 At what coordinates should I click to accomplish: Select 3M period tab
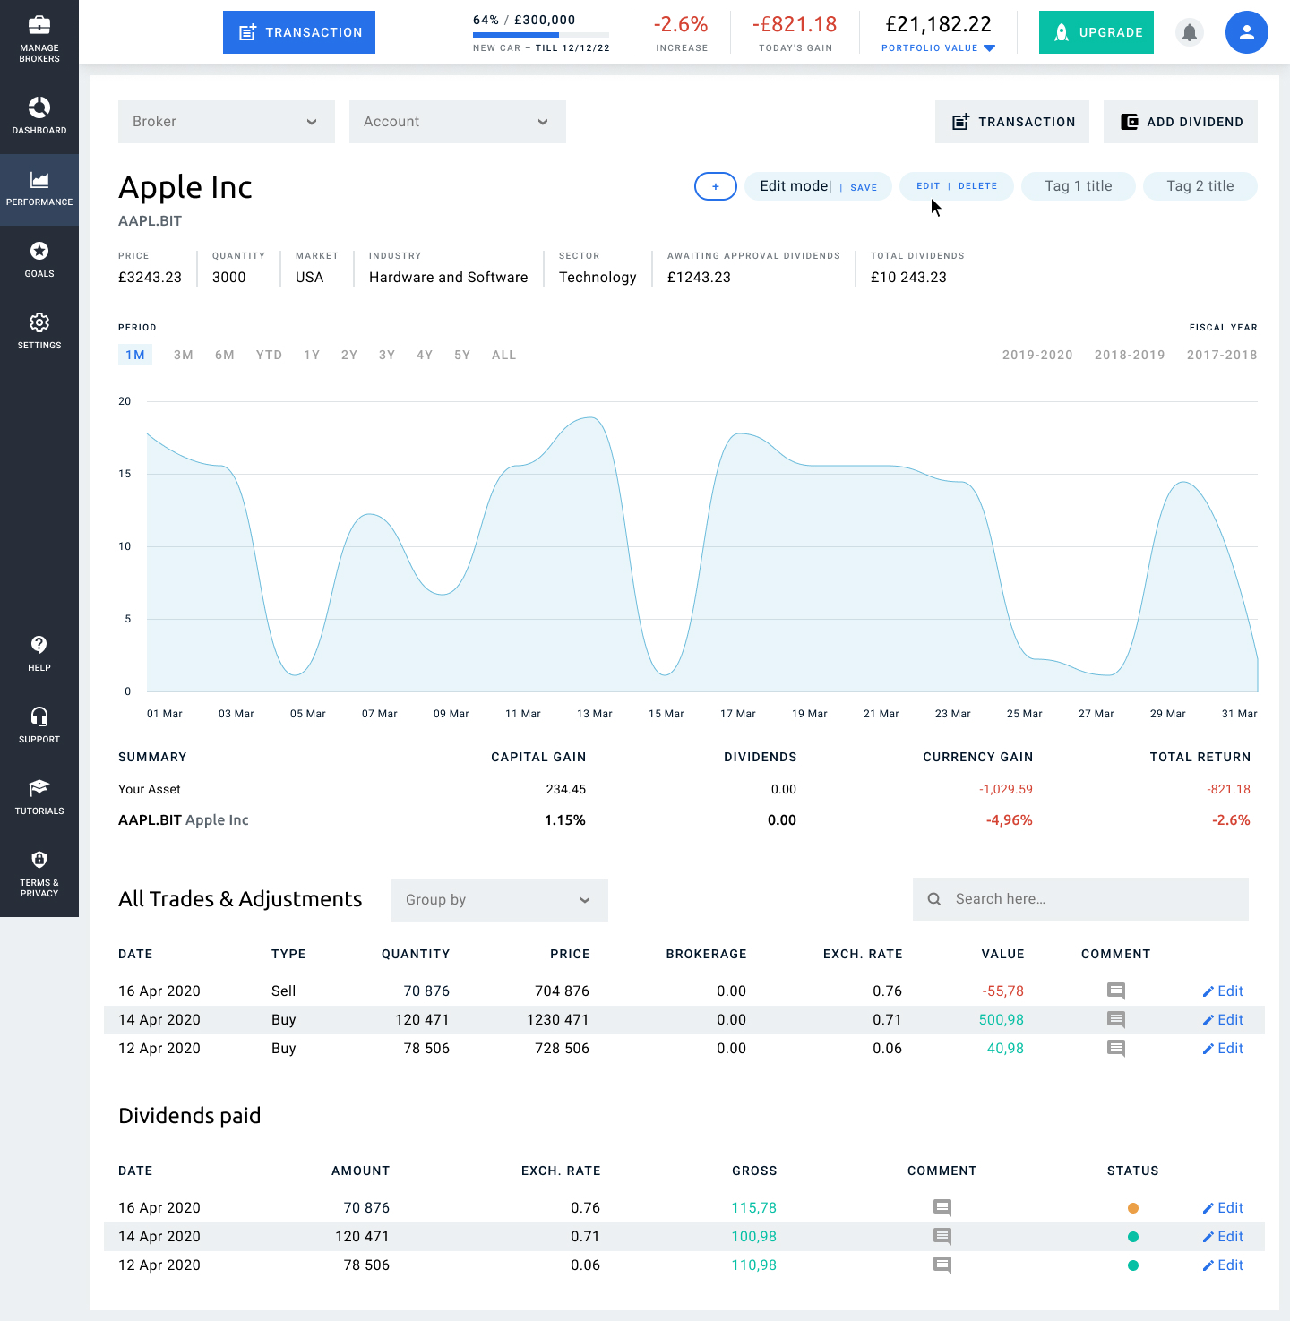184,355
